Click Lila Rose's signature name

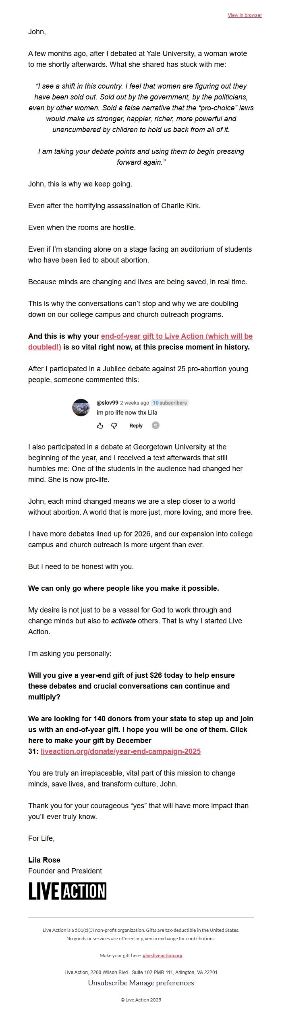44,861
